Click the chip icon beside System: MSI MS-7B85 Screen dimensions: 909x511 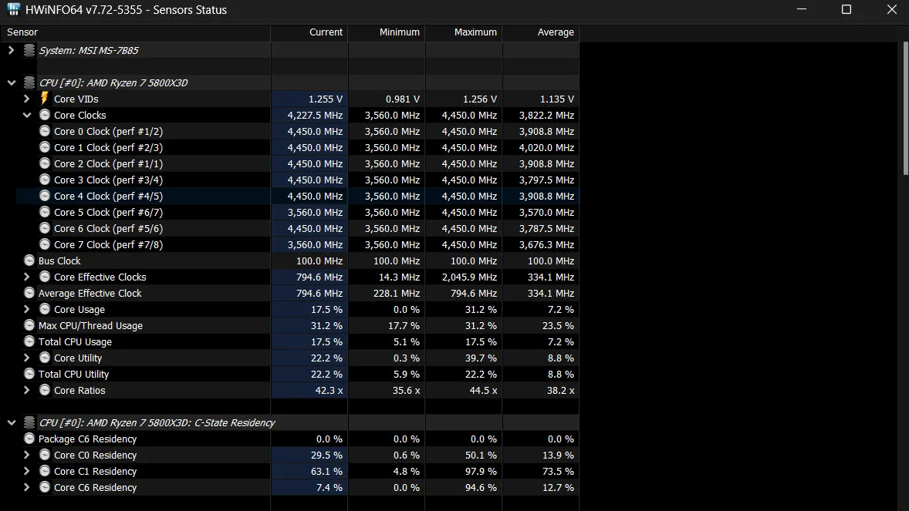click(x=29, y=50)
